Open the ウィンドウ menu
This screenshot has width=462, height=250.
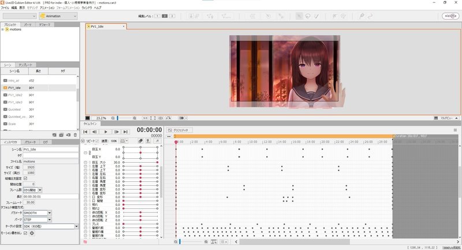(87, 8)
